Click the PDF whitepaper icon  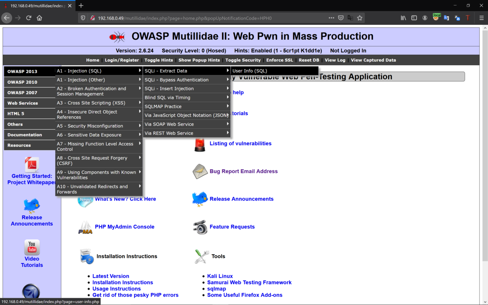(32, 165)
